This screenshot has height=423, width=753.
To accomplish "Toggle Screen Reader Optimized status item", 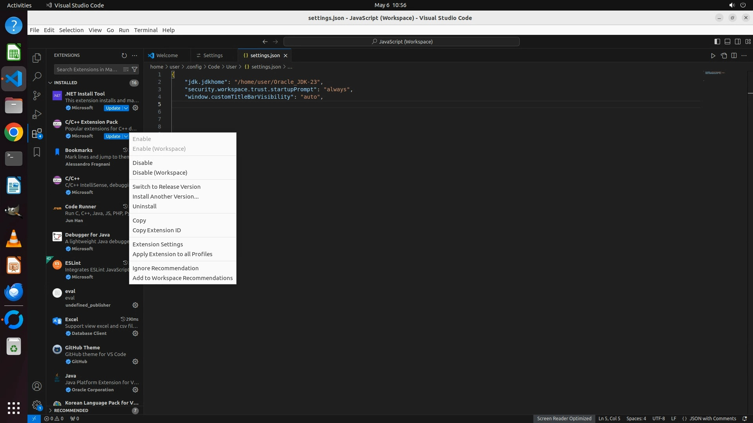I will point(564,418).
